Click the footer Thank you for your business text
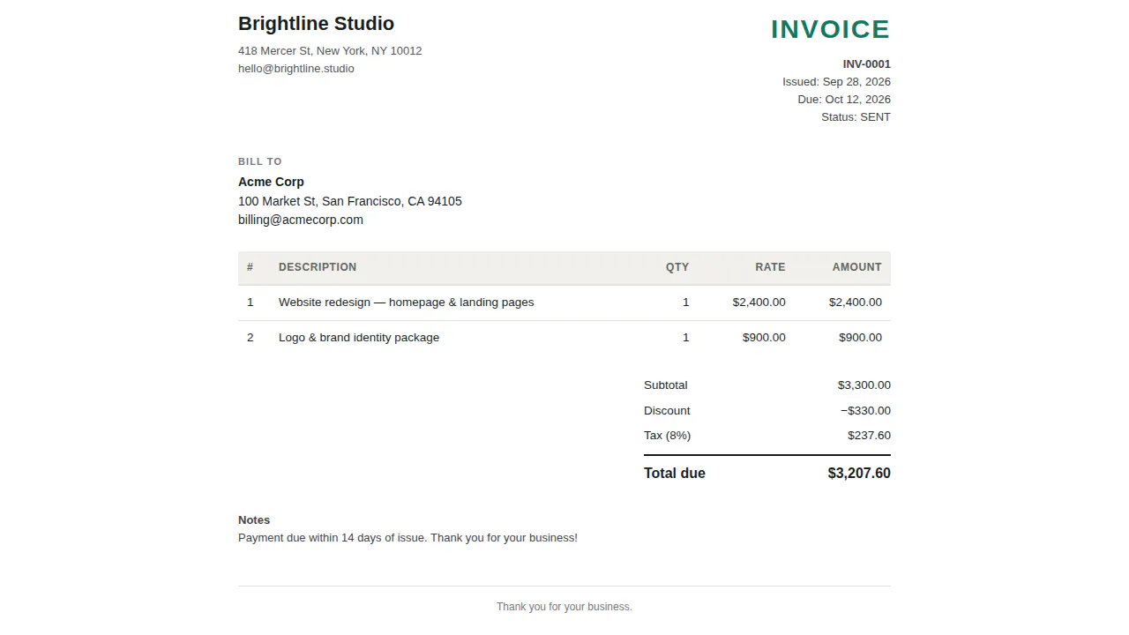 [x=564, y=607]
